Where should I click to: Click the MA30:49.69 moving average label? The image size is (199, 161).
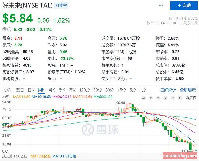(83, 97)
